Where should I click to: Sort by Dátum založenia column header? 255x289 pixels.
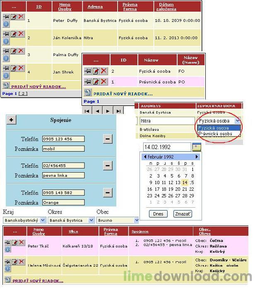click(x=166, y=7)
